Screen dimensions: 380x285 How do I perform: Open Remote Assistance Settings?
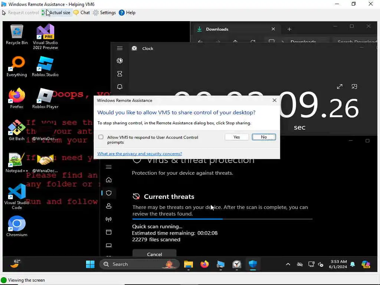point(104,13)
